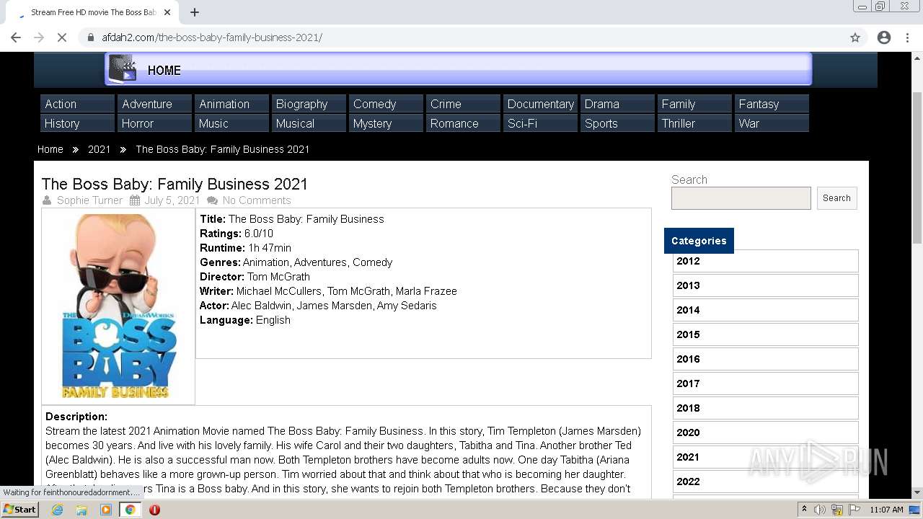
Task: Open category 2016
Action: [765, 359]
